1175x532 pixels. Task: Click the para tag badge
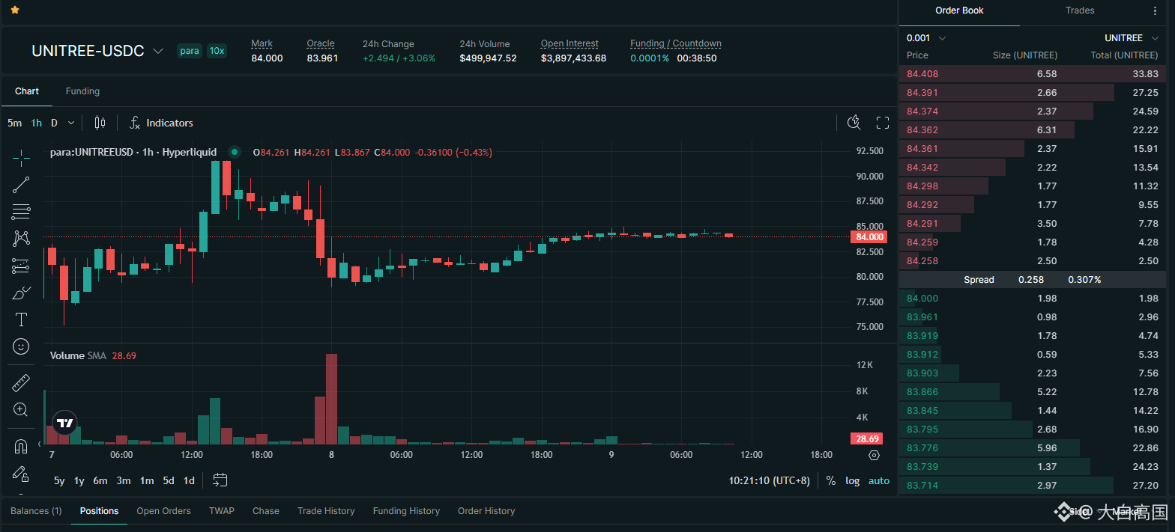tap(190, 51)
